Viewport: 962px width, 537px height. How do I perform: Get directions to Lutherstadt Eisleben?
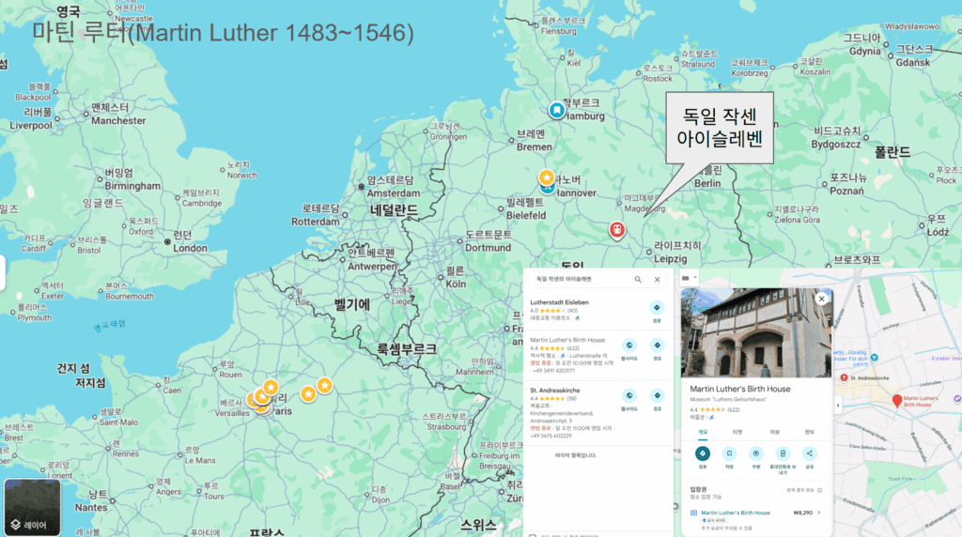[x=657, y=308]
